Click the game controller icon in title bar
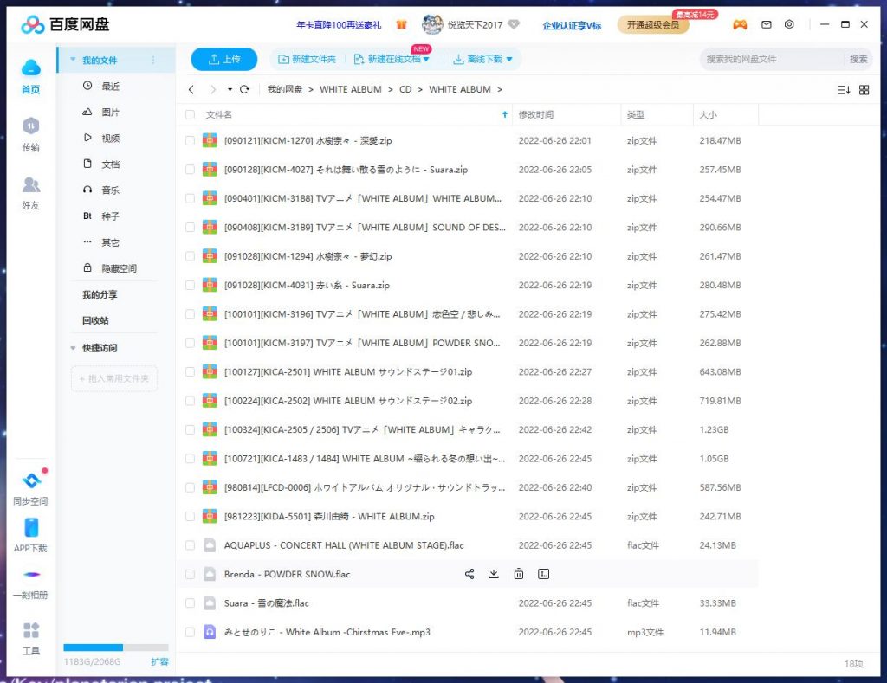This screenshot has height=683, width=887. click(740, 24)
